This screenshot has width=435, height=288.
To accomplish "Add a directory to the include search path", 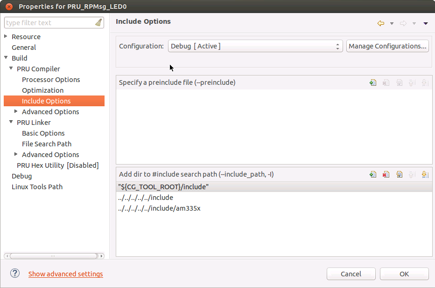I will pos(373,174).
